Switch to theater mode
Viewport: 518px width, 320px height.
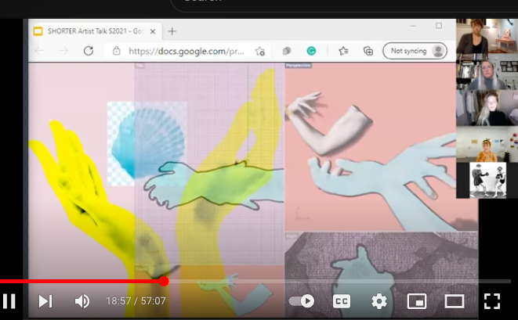(455, 301)
